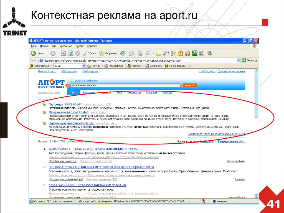Click the Назад back arrow button
This screenshot has height=213, width=284.
point(37,53)
